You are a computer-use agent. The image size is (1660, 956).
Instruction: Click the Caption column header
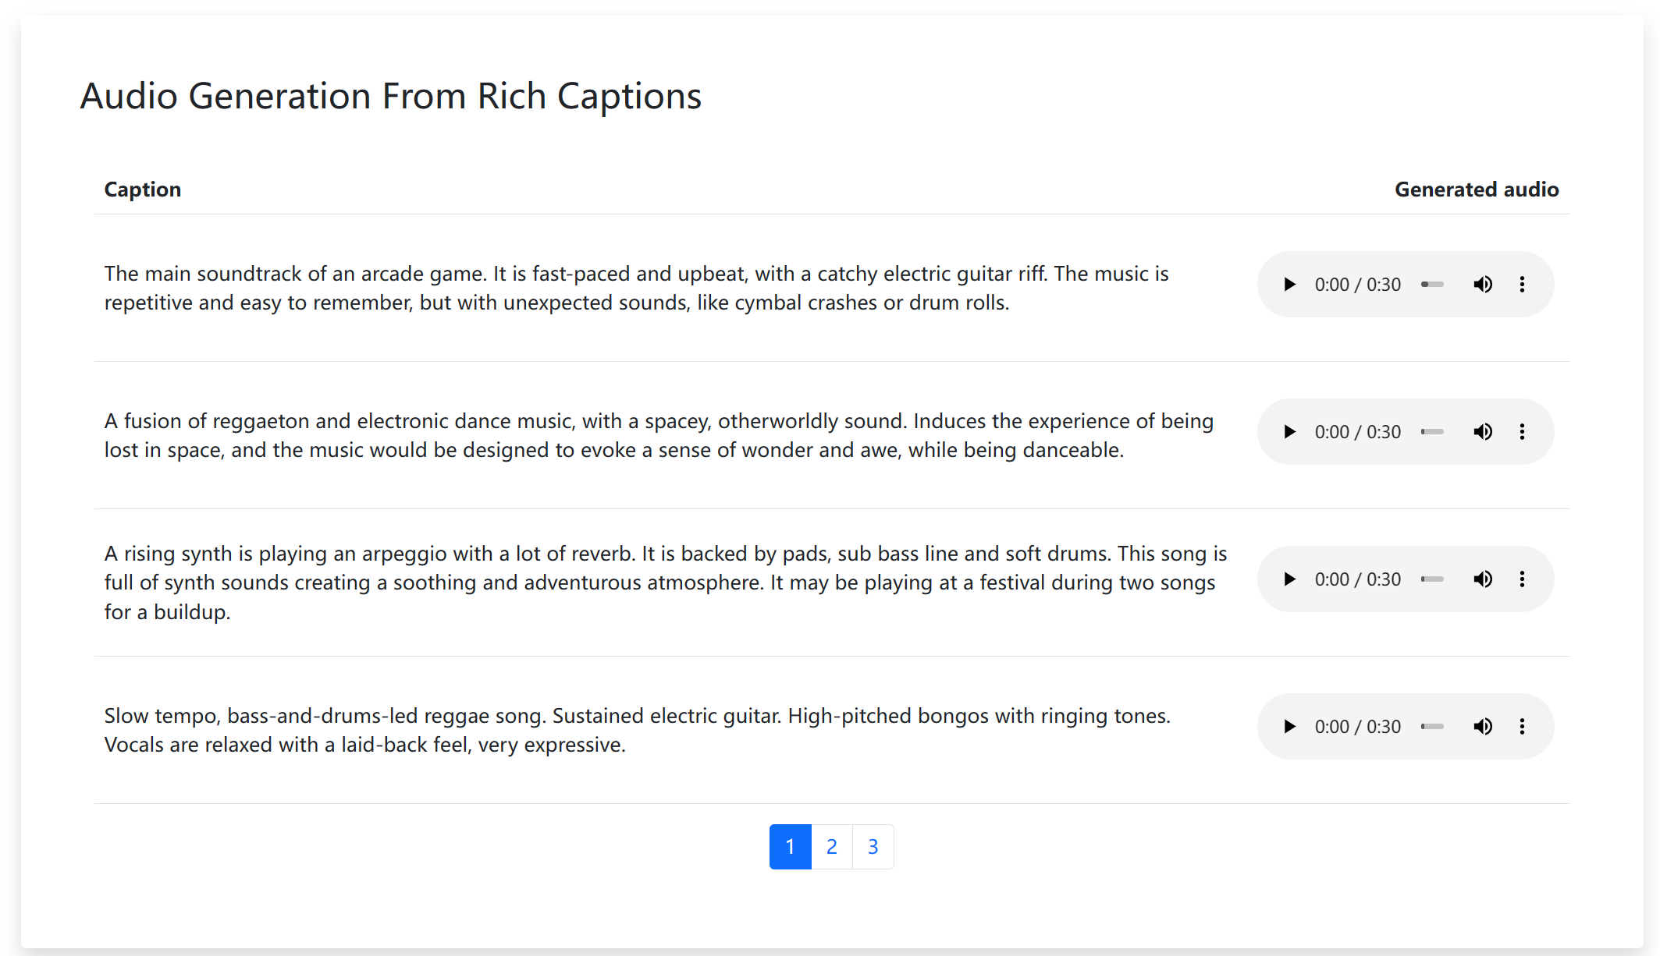pos(143,189)
